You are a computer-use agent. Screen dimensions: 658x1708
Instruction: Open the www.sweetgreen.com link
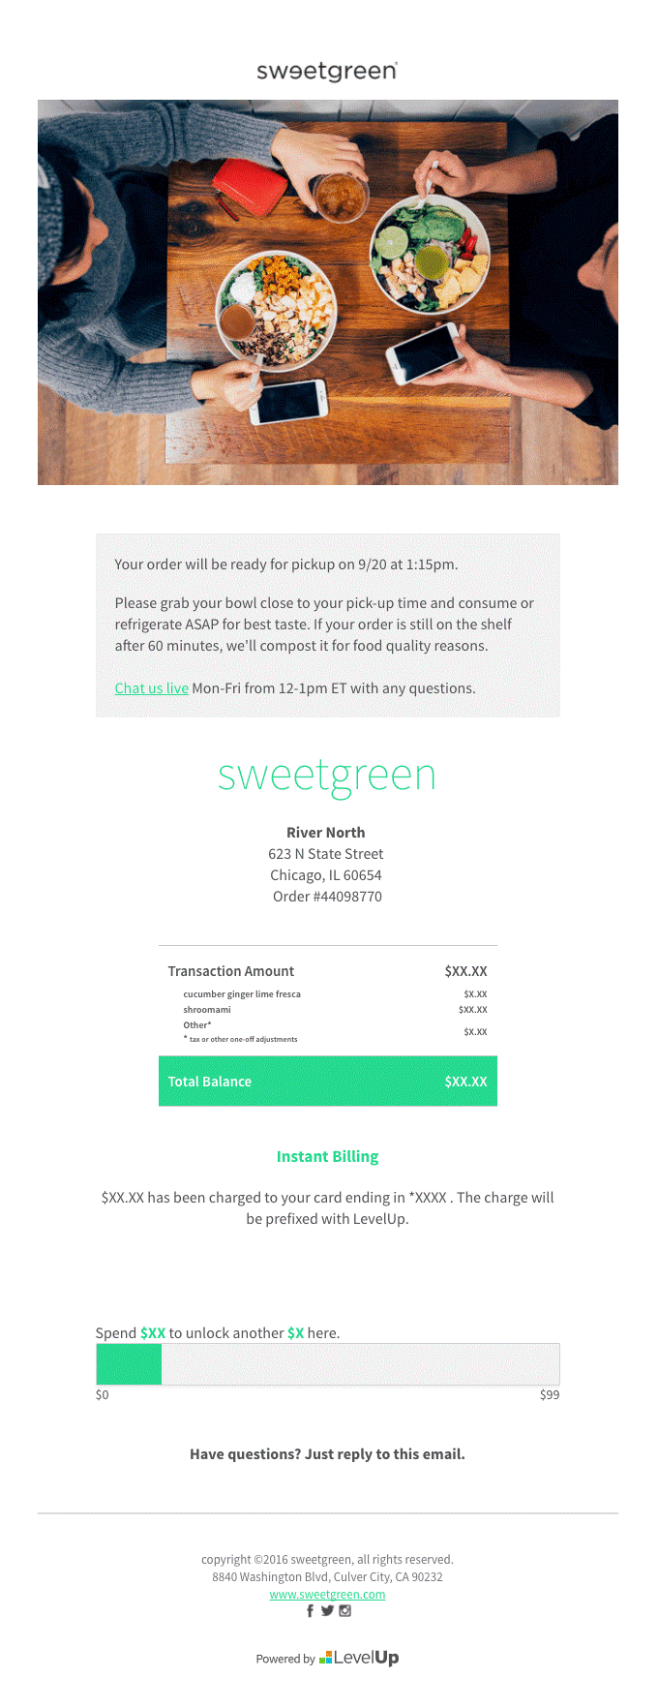coord(327,1594)
